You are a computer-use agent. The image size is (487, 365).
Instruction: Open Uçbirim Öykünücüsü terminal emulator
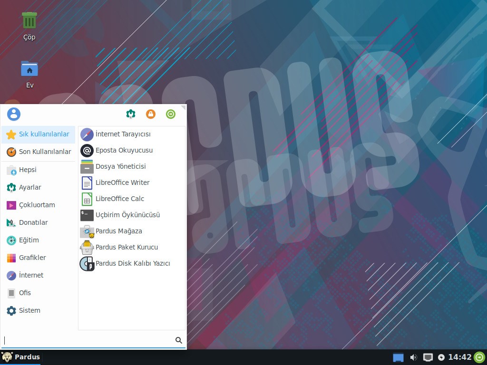click(132, 215)
